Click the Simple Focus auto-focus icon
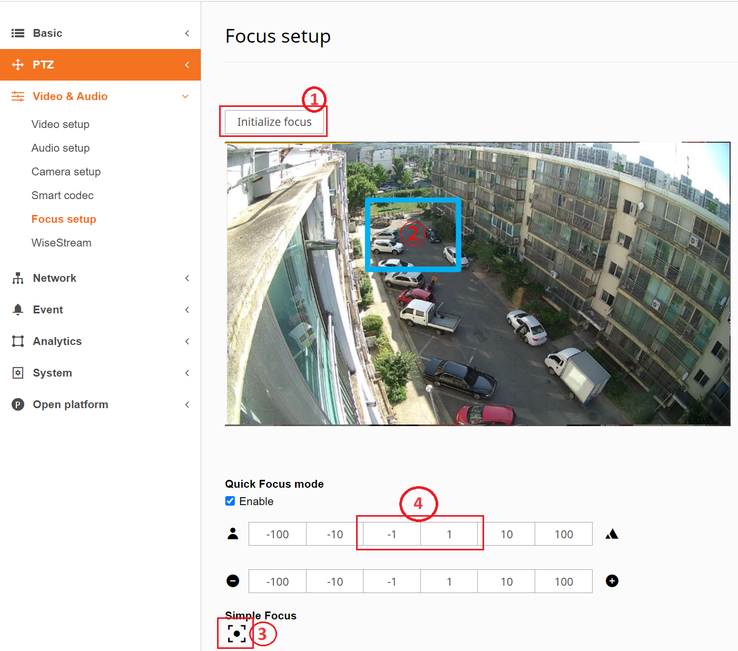The width and height of the screenshot is (738, 651). (x=237, y=633)
